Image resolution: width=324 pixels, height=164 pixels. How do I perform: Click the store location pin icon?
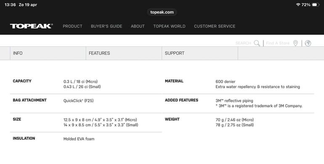pos(295,43)
